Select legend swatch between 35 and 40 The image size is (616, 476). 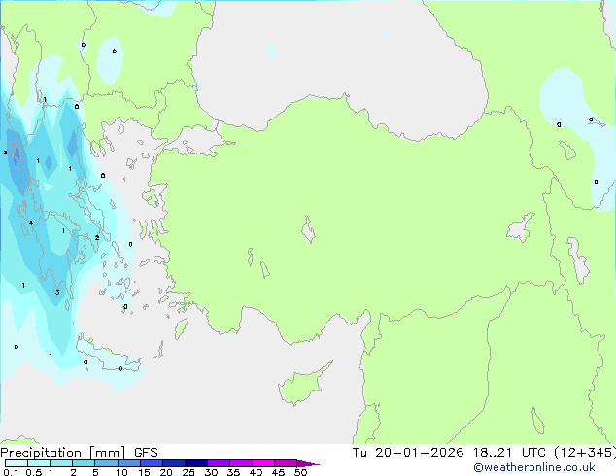click(x=241, y=463)
